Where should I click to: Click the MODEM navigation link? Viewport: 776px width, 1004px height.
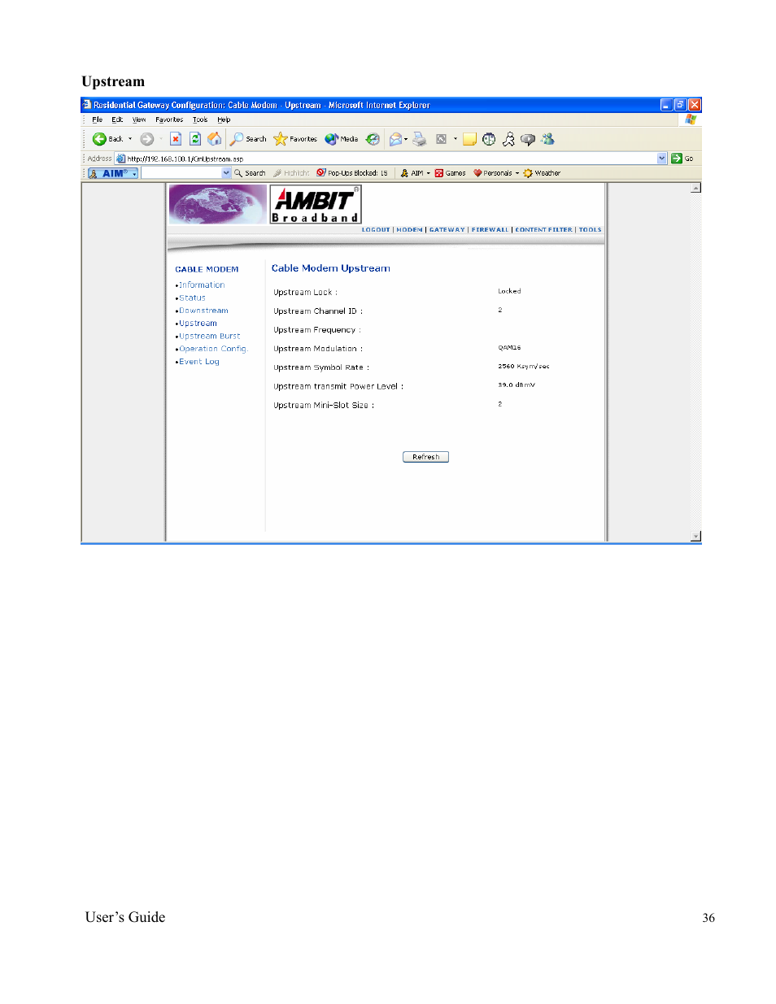409,230
